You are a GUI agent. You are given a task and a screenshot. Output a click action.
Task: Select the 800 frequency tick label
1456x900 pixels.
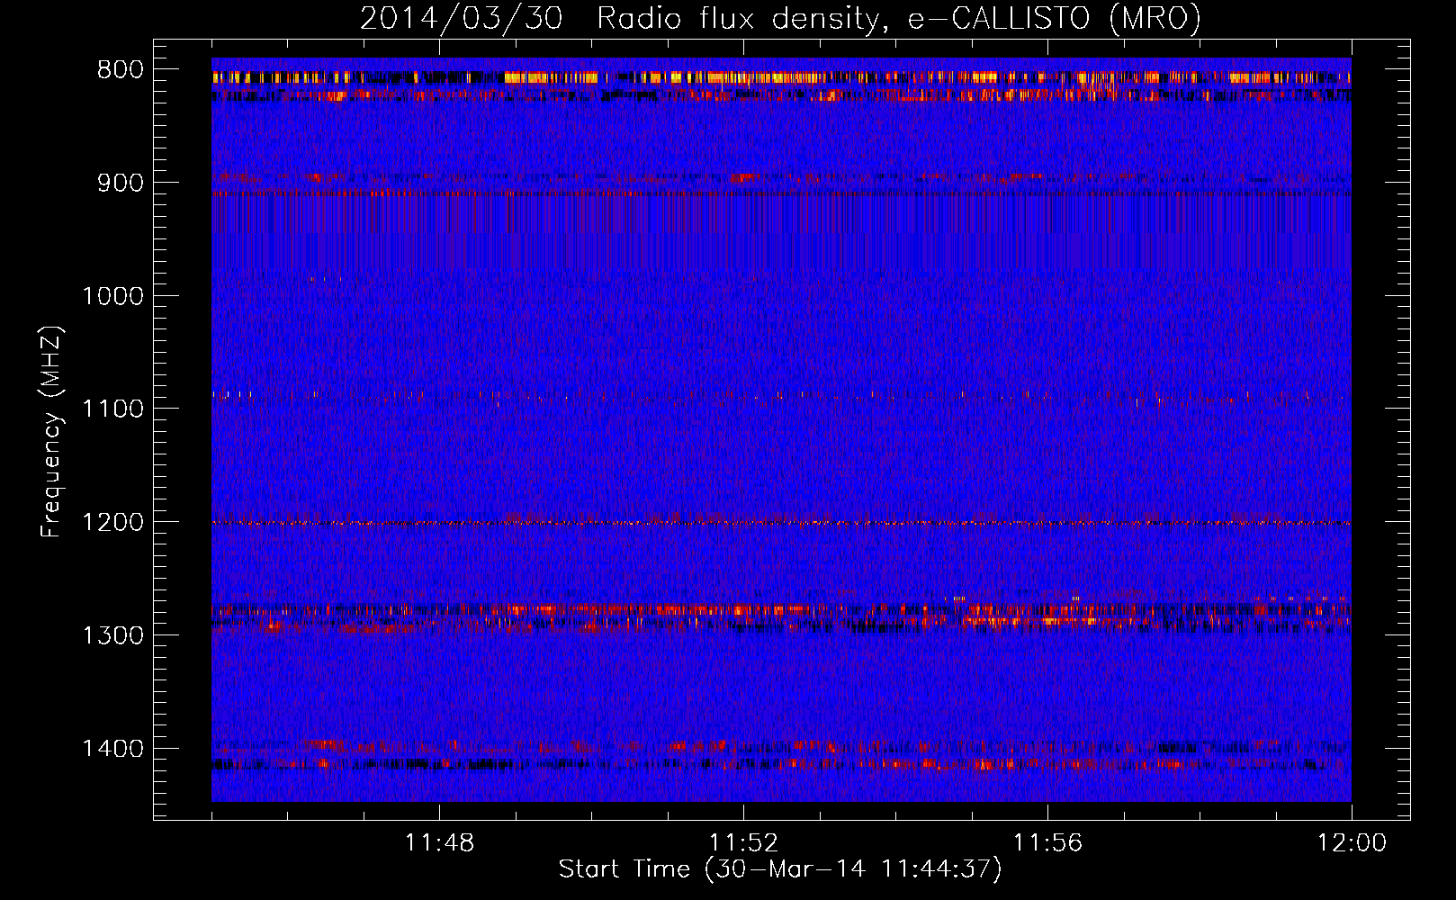click(121, 70)
